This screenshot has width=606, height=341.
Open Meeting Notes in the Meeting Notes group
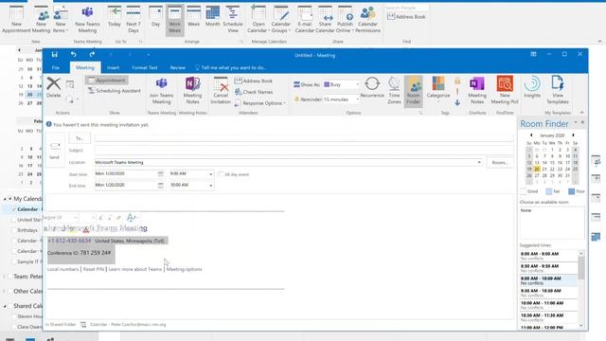(192, 91)
